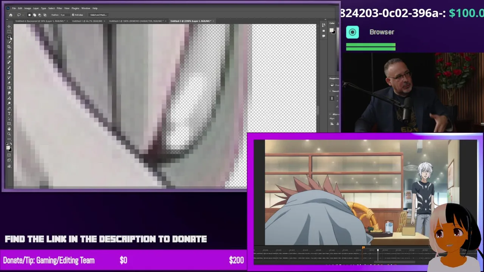Select the Move tool in Photoshop toolbar

tap(9, 26)
